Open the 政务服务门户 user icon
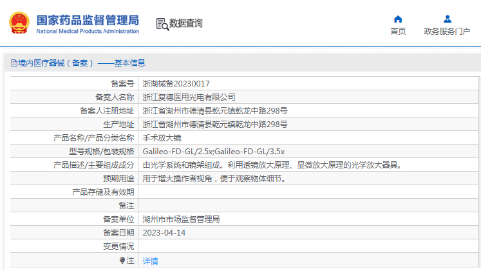481x271 pixels. (x=448, y=19)
